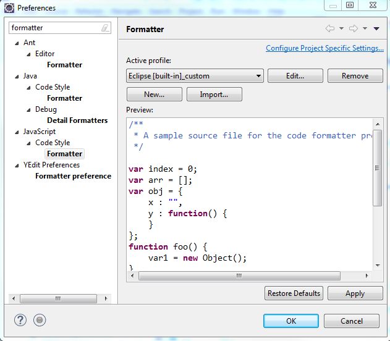
Task: Open the back history dropdown arrow
Action: [342, 28]
